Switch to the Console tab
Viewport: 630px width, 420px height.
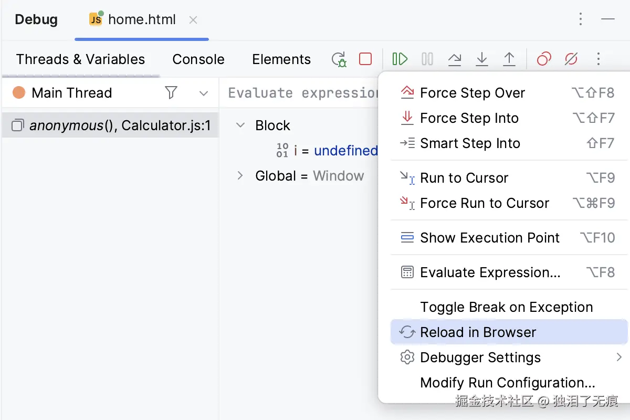point(198,59)
